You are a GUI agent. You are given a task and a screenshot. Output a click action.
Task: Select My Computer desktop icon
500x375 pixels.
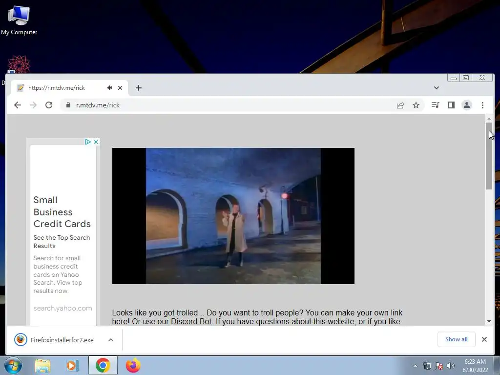coord(19,20)
